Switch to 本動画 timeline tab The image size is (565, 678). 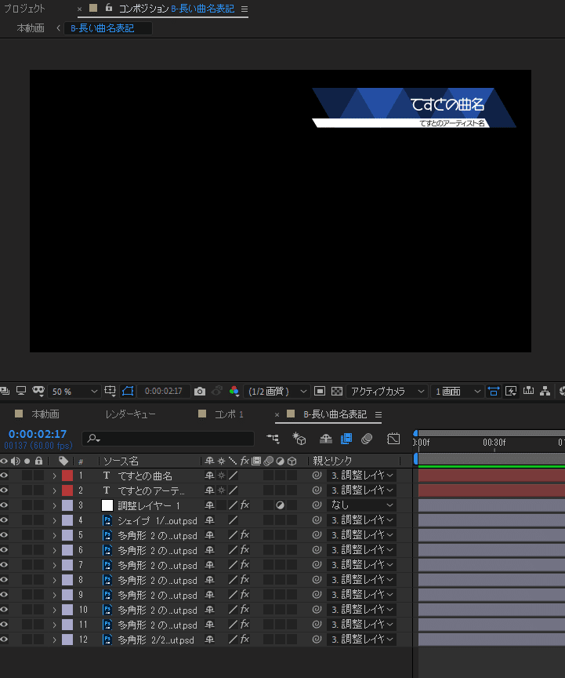tap(45, 414)
